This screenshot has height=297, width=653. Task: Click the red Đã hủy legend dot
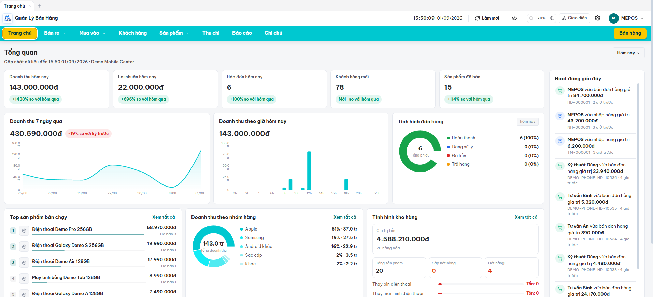[448, 156]
